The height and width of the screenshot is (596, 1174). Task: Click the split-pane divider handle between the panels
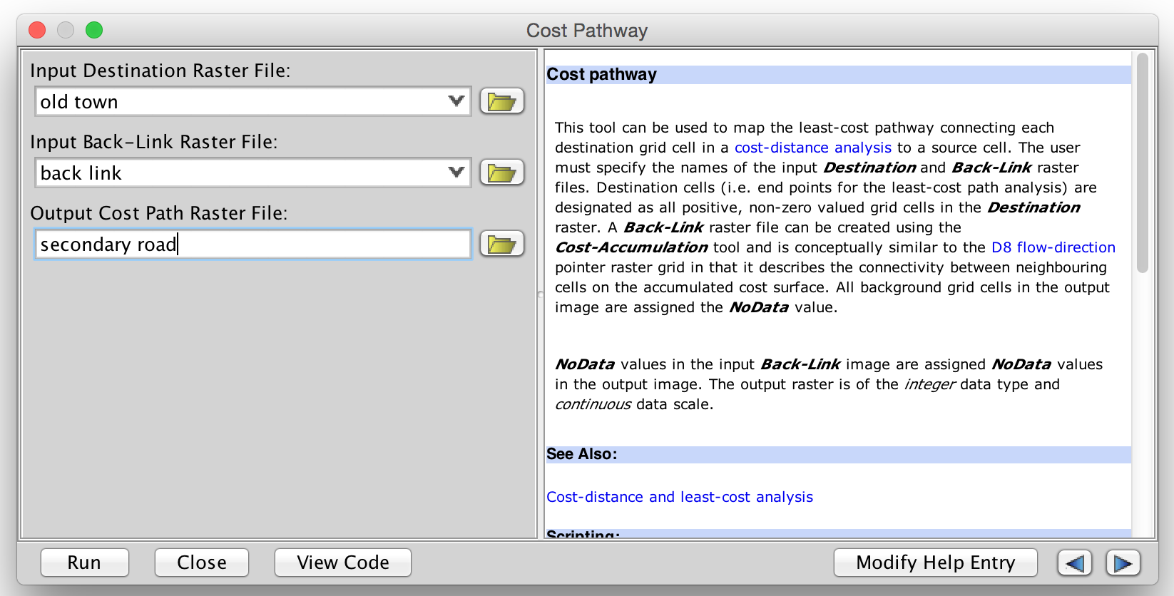[540, 294]
